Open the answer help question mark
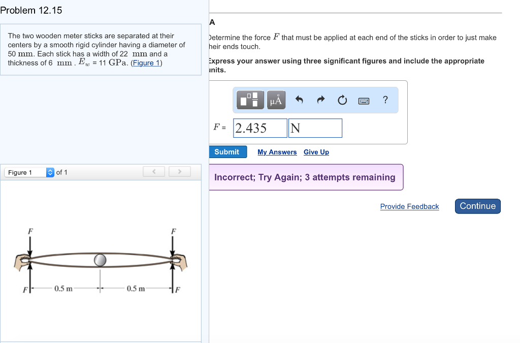The height and width of the screenshot is (343, 520). pyautogui.click(x=385, y=100)
